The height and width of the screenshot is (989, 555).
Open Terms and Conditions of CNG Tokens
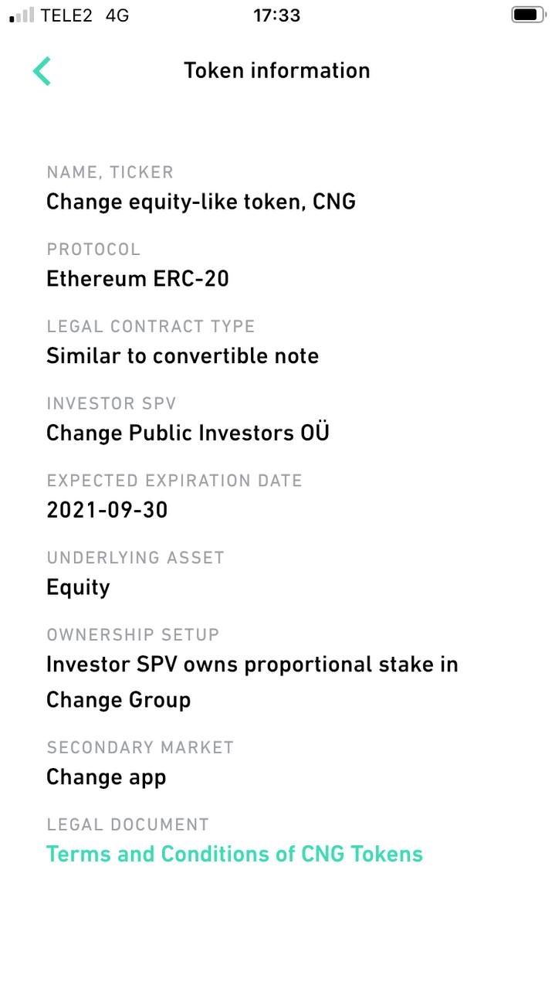click(x=235, y=854)
